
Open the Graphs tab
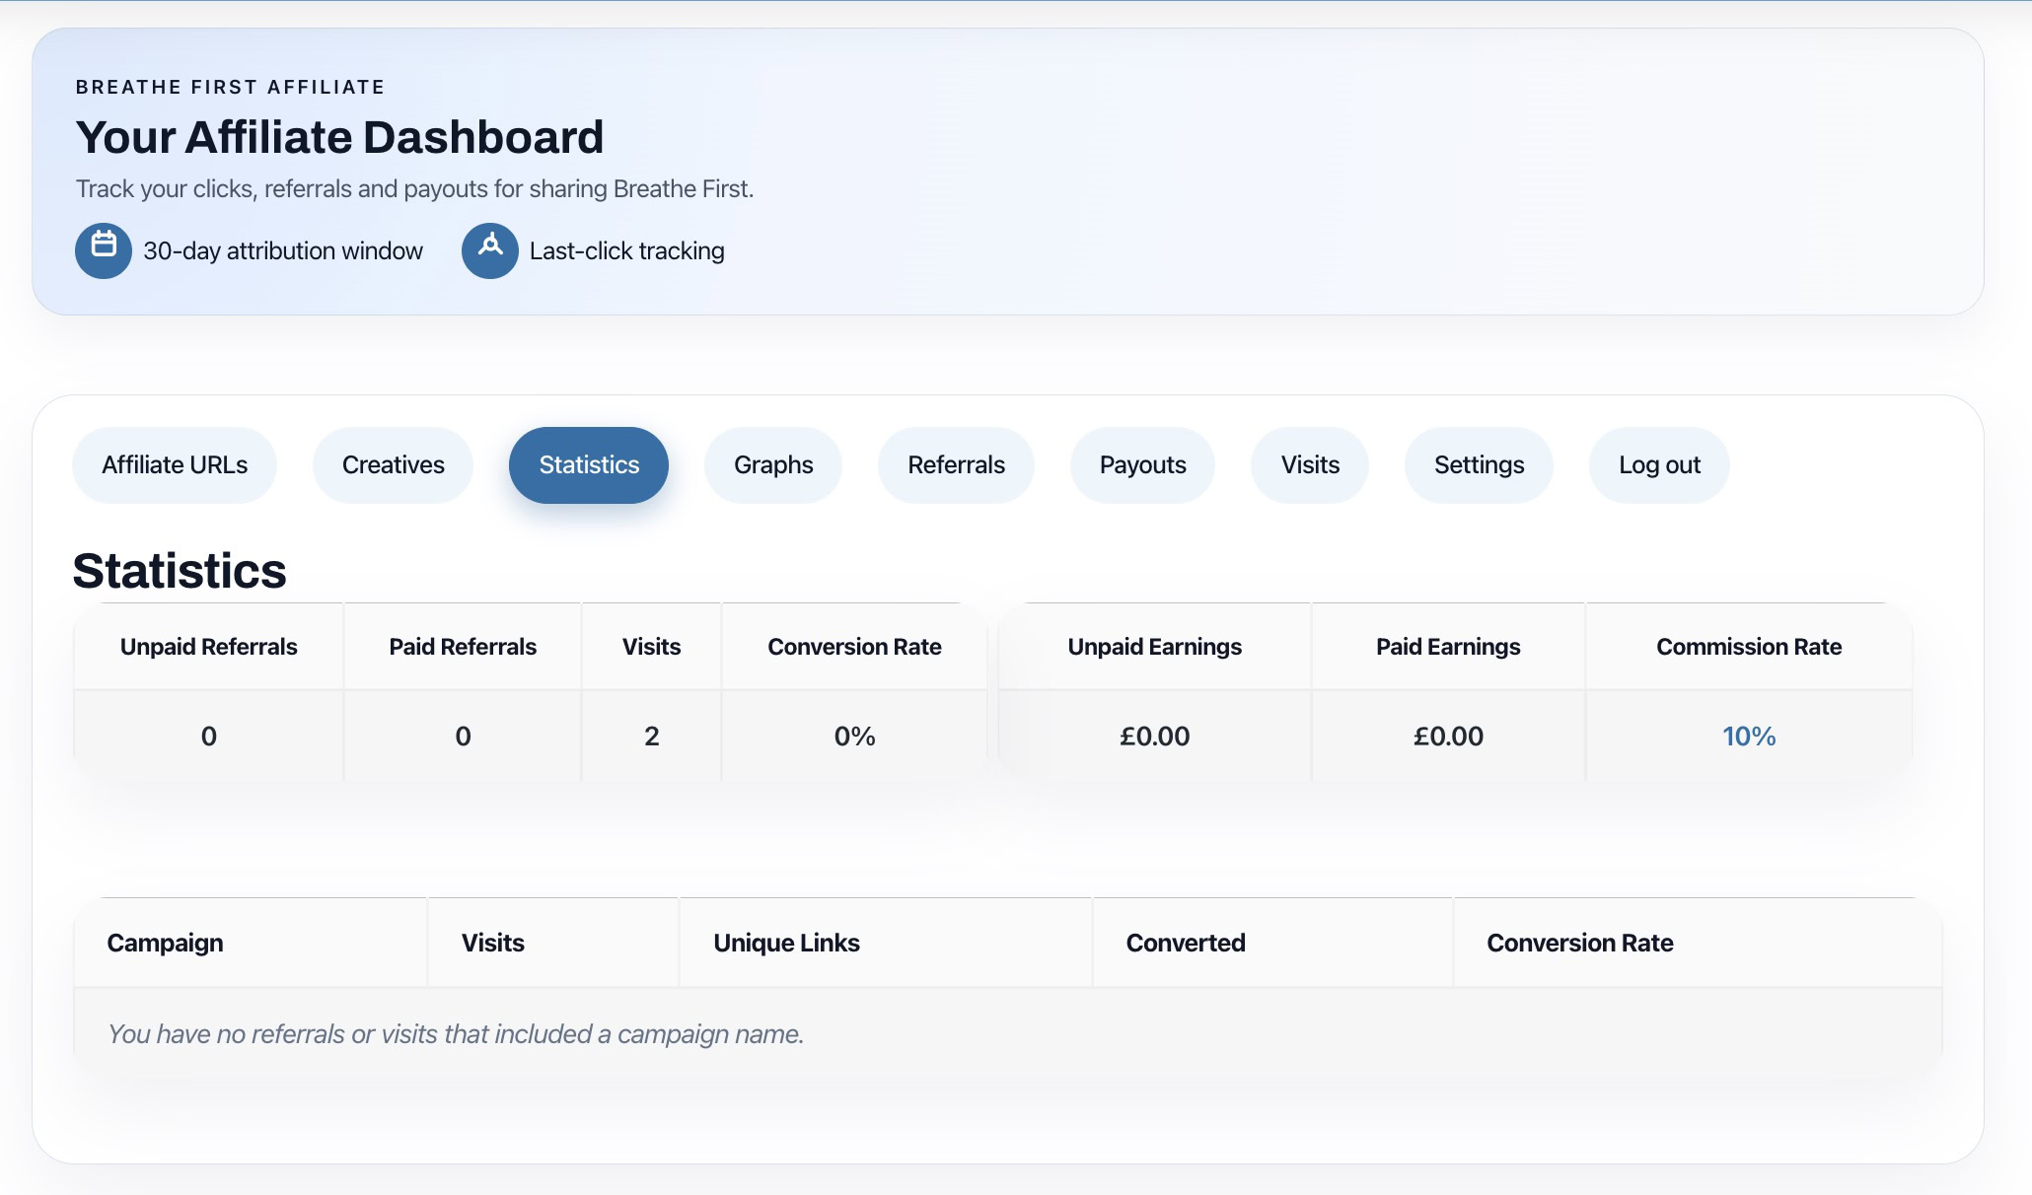(772, 464)
